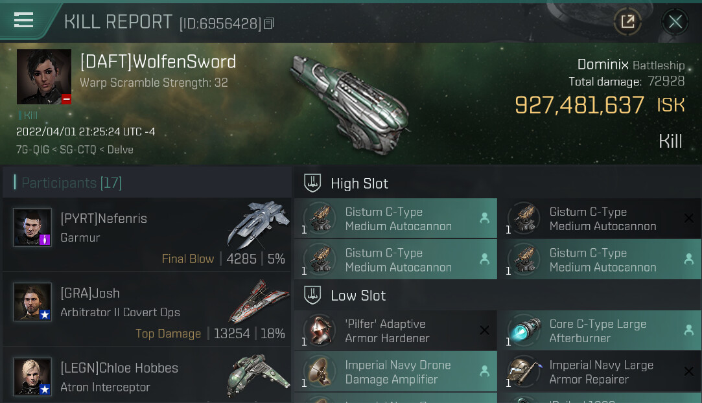This screenshot has height=403, width=702.
Task: Inspect the Garmur ship icon
Action: coord(258,224)
